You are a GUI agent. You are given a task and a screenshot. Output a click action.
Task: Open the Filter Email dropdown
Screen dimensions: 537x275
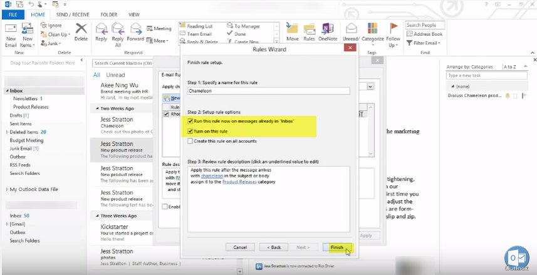pos(424,43)
